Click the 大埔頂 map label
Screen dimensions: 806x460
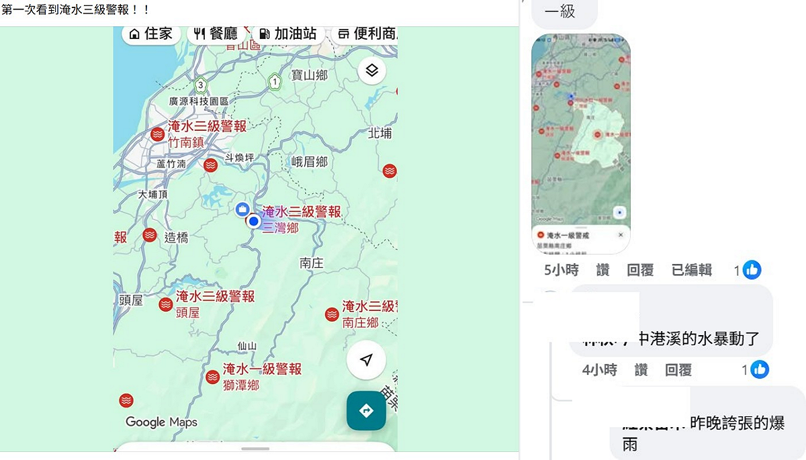(x=153, y=194)
